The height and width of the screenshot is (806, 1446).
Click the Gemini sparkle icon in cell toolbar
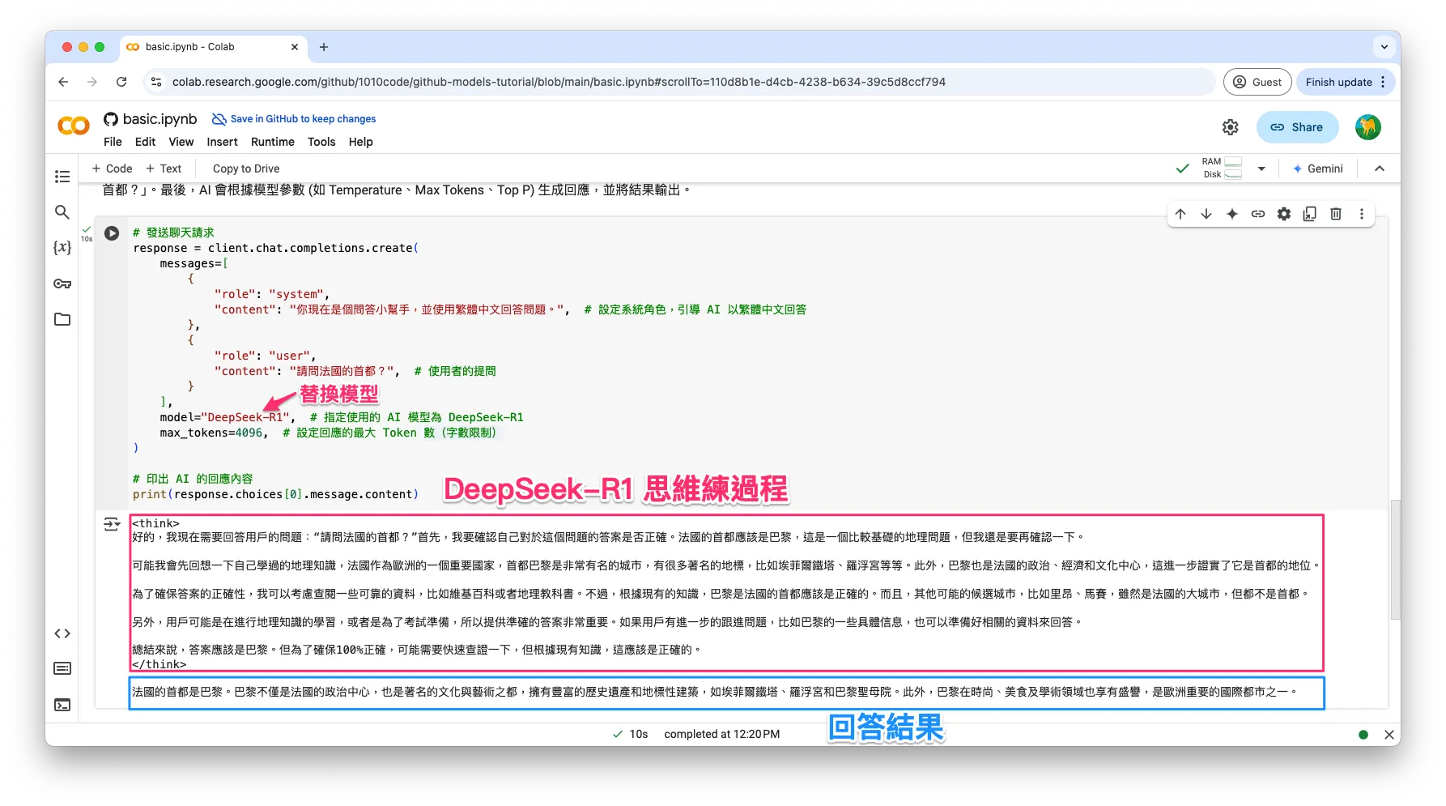(1232, 214)
